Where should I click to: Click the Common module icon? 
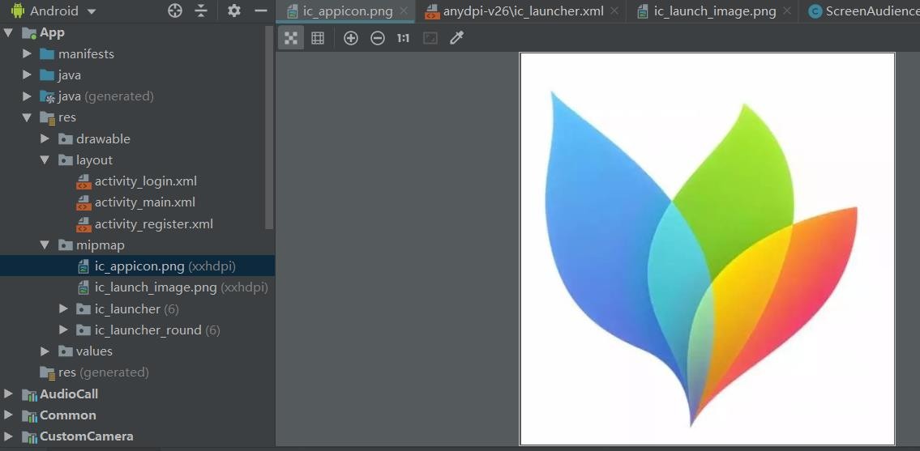tap(29, 415)
